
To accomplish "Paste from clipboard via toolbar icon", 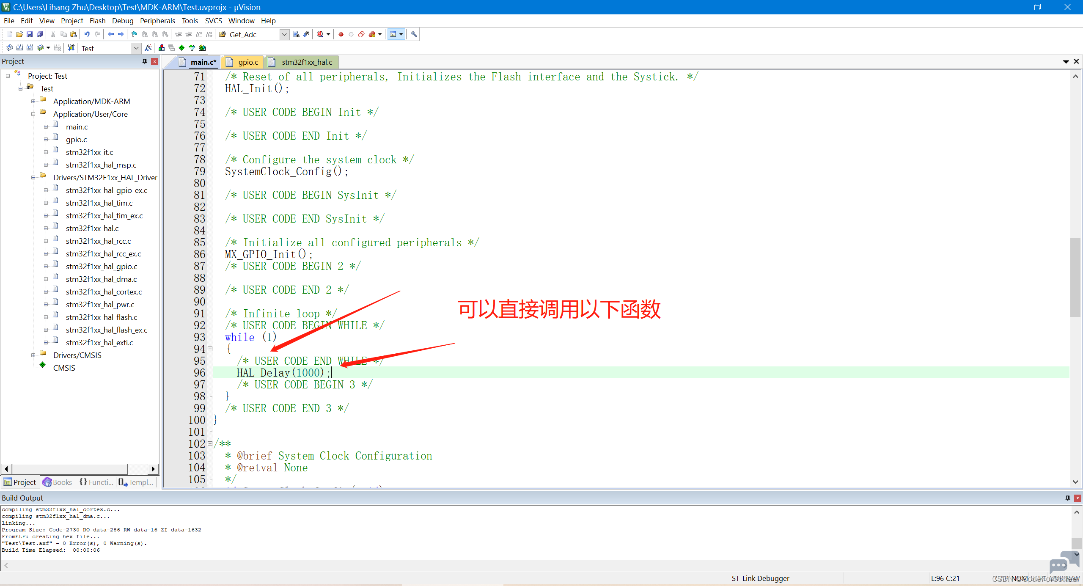I will click(x=74, y=34).
